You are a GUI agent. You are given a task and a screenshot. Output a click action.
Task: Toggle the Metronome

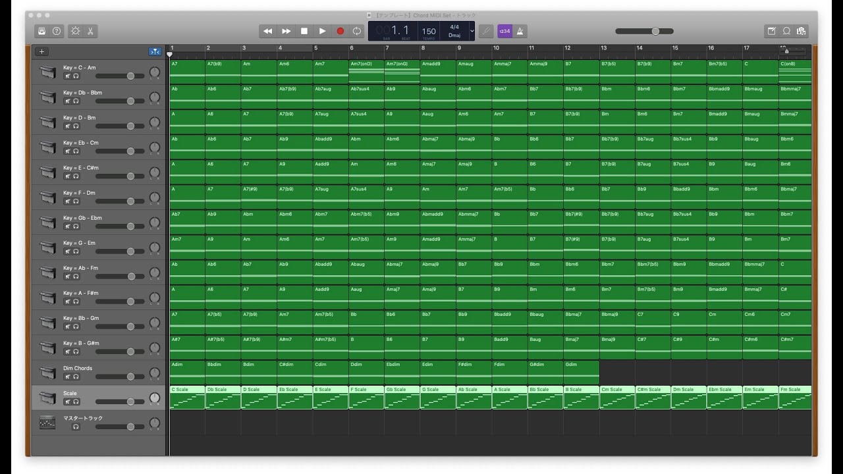click(x=520, y=31)
